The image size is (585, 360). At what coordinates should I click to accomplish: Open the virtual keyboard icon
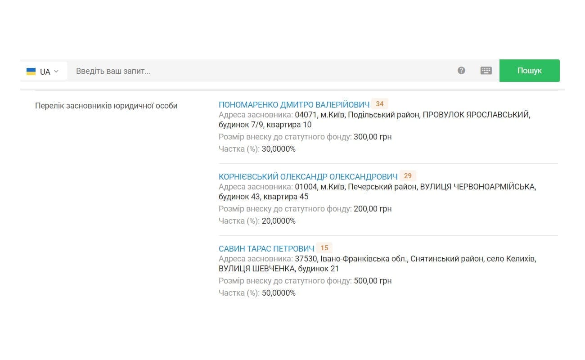pos(486,70)
